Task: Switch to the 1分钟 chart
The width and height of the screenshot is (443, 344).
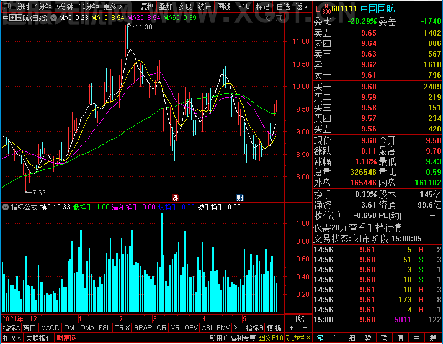Action: click(43, 6)
